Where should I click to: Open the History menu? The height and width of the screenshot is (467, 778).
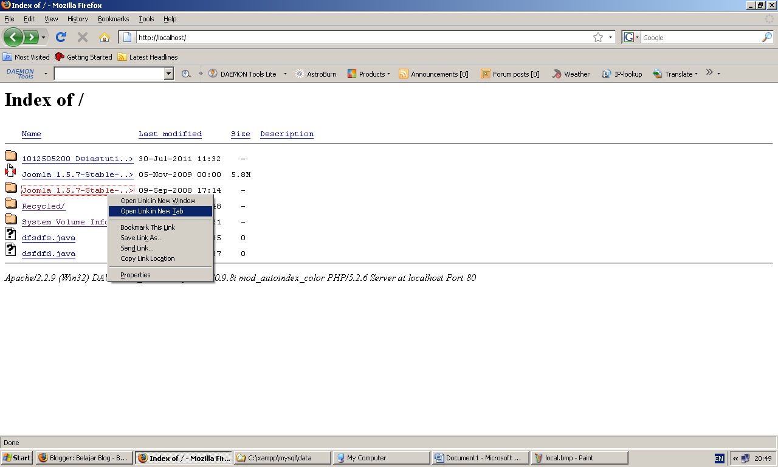click(78, 19)
